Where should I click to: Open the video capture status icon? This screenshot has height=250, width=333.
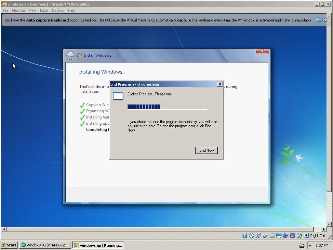click(286, 236)
